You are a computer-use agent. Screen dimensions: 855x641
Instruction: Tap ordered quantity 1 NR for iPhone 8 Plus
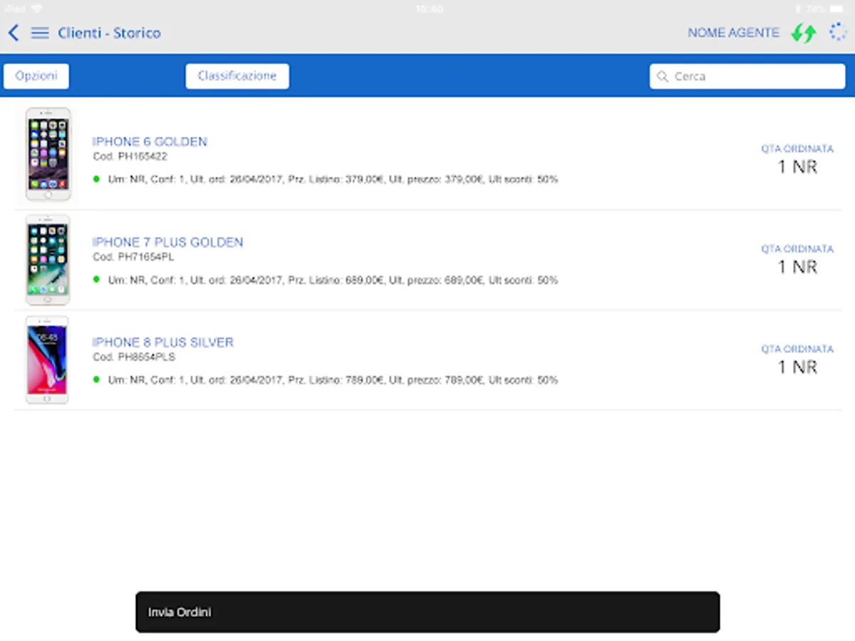coord(797,368)
